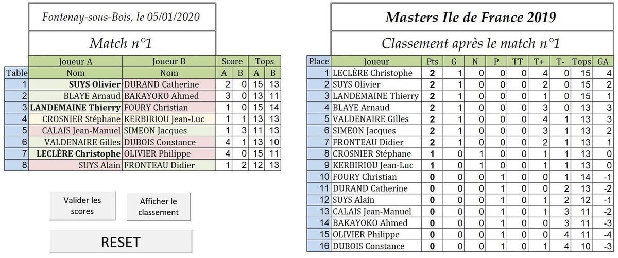The width and height of the screenshot is (618, 258).
Task: Select the Joueur B column header
Action: 168,61
